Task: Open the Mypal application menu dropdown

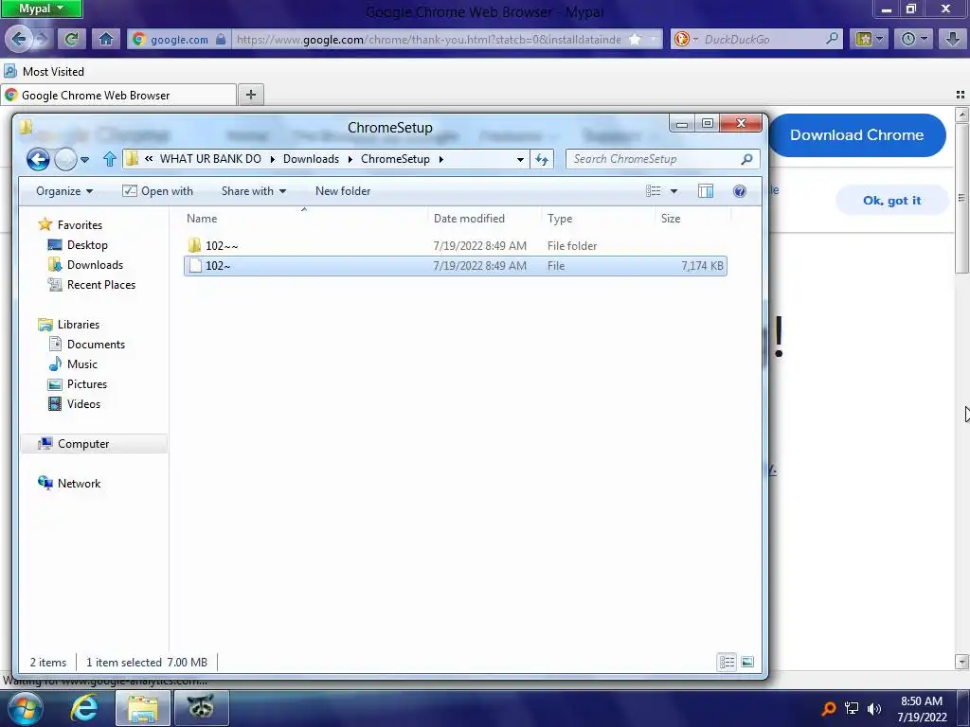Action: (42, 9)
